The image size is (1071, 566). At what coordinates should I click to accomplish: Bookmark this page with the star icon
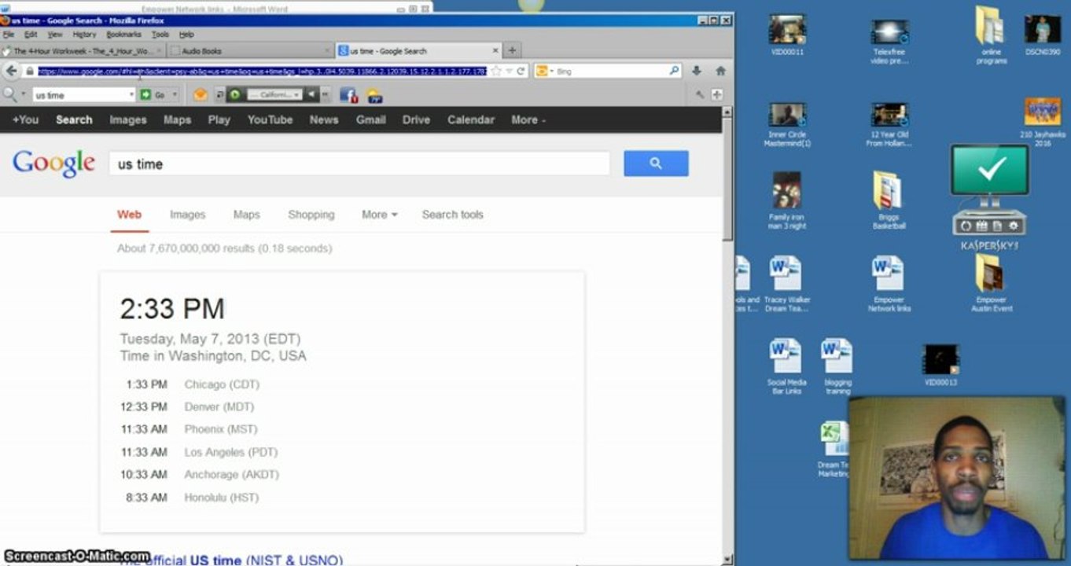(496, 71)
